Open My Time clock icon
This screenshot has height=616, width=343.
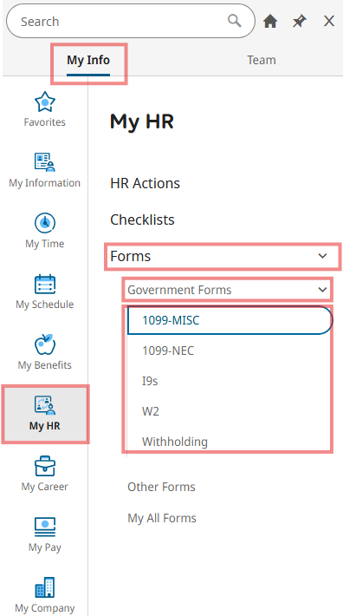[x=45, y=223]
